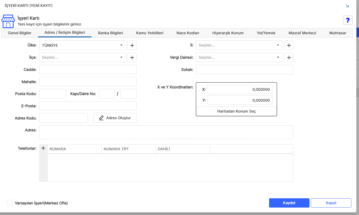Add a new İlçe with plus icon

point(132,57)
